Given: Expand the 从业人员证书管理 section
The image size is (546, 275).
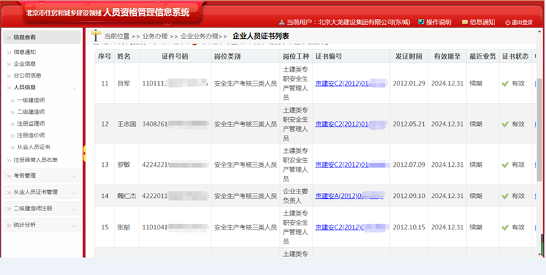Looking at the screenshot, I should (75, 192).
